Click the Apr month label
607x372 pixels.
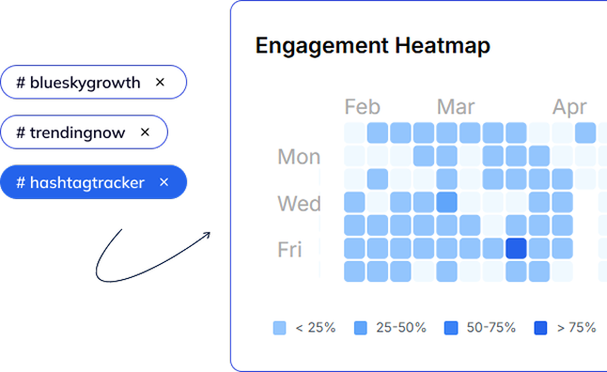[569, 107]
